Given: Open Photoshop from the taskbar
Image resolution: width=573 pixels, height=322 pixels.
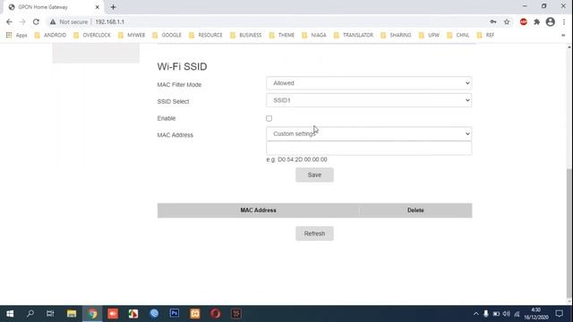Looking at the screenshot, I should pos(175,314).
